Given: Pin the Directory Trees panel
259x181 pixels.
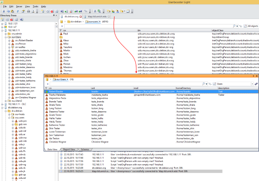Looking at the screenshot, I should 54,15.
